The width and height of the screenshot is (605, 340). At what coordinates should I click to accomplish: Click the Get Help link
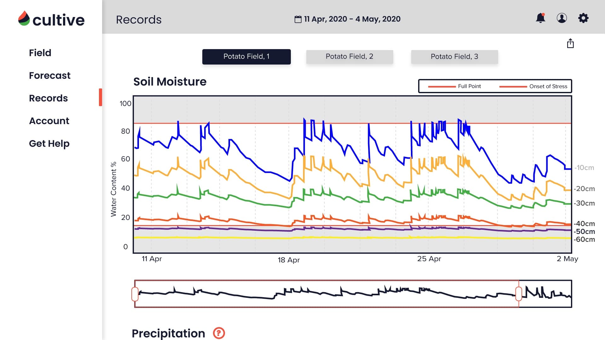coord(49,144)
